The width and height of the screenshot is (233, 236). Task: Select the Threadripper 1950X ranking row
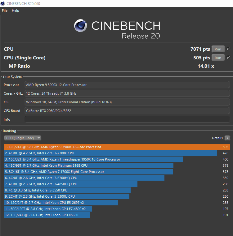coord(117,159)
